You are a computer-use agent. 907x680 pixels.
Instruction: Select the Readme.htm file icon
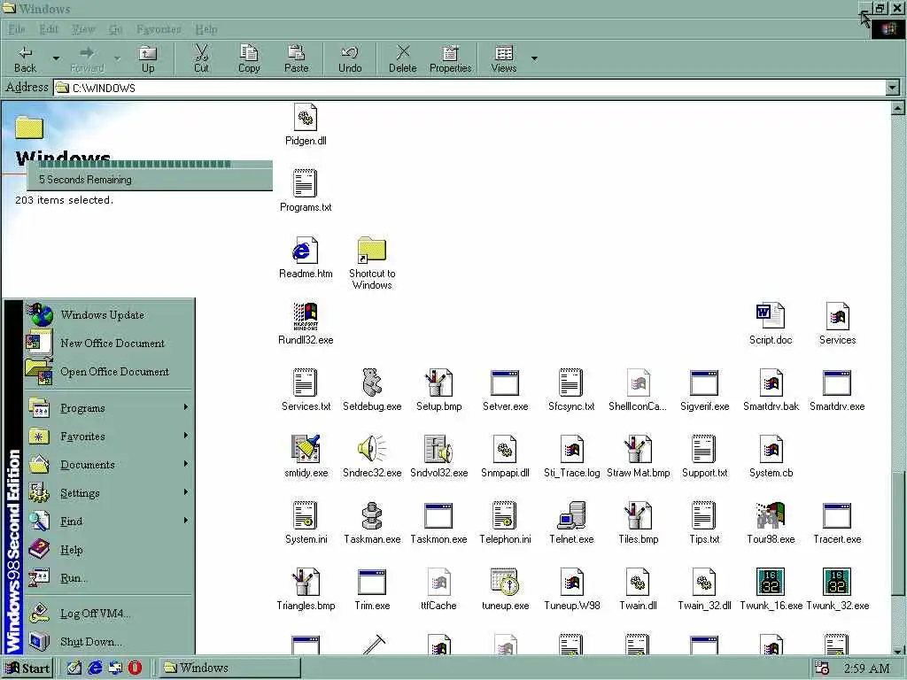click(x=306, y=251)
